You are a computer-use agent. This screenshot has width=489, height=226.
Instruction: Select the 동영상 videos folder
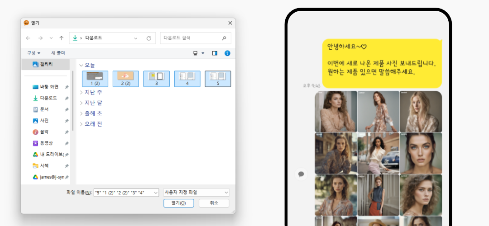[47, 143]
